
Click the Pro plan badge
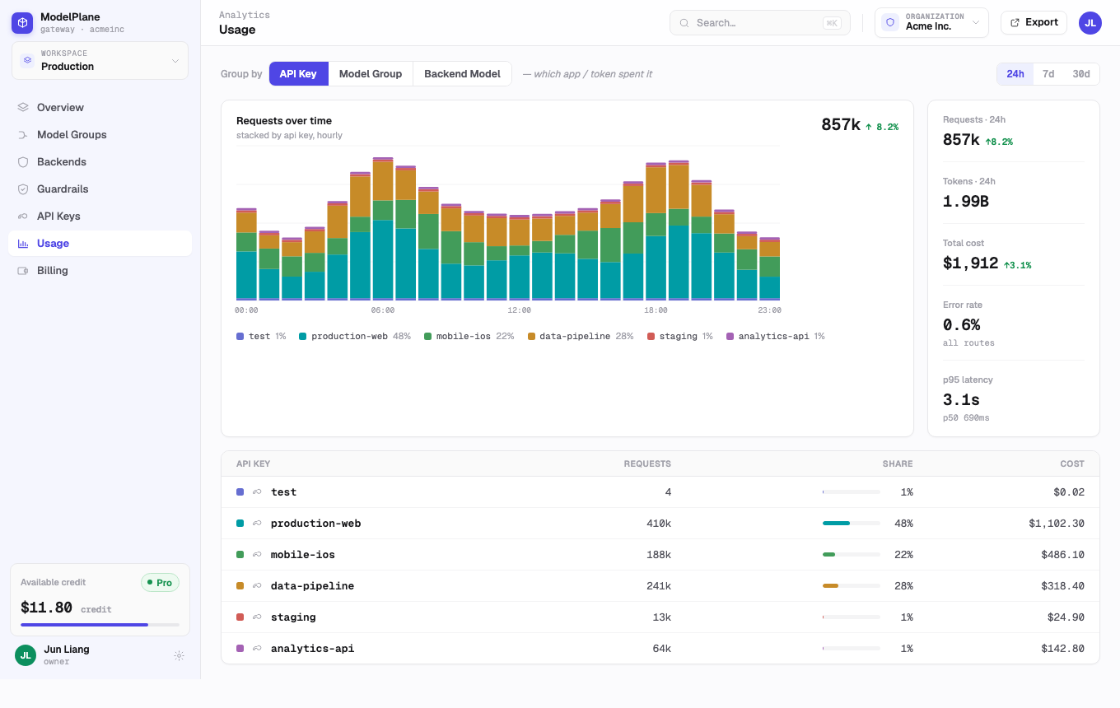160,582
